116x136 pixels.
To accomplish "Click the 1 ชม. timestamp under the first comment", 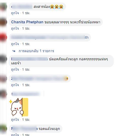I will tap(26, 13).
